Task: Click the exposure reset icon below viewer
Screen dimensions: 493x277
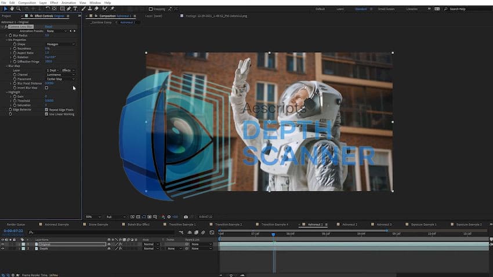Action: [169, 217]
